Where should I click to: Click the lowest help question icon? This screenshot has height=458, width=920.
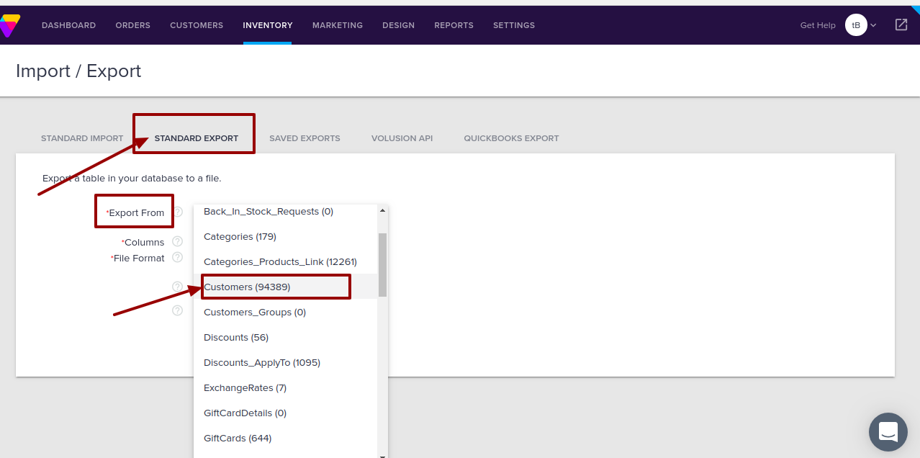(x=177, y=310)
